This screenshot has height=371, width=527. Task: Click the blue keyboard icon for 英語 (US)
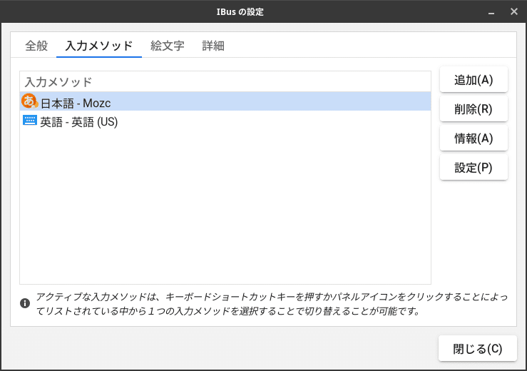(x=29, y=120)
